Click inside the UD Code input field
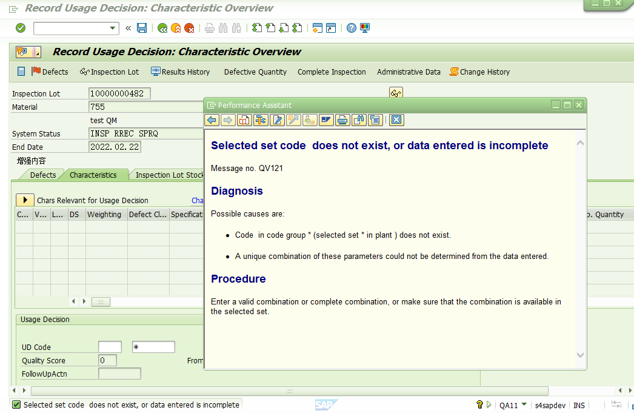Screen dimensions: 634x413 (x=108, y=346)
